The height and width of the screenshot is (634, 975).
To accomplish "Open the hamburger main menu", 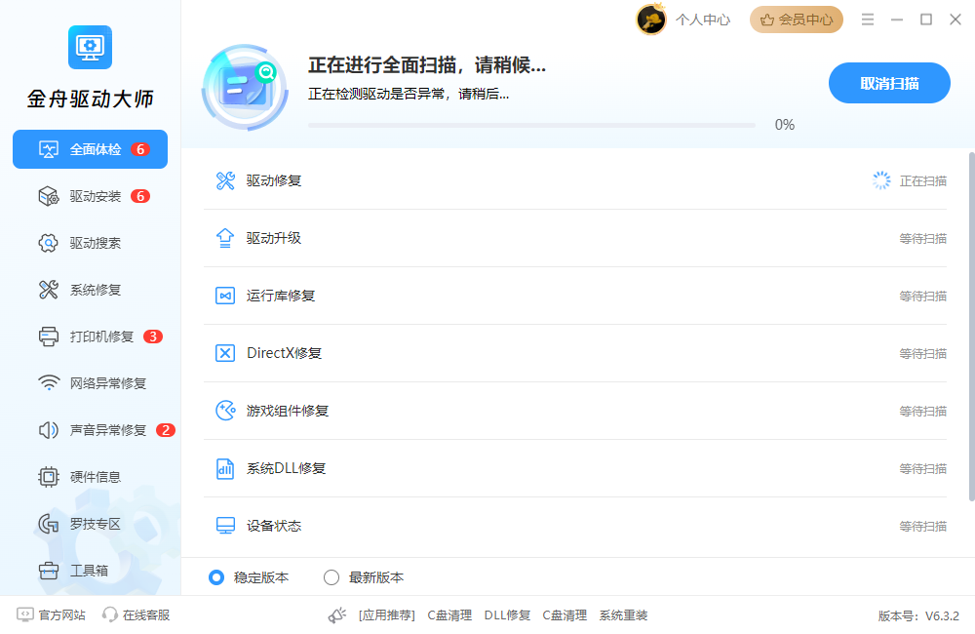I will (868, 20).
